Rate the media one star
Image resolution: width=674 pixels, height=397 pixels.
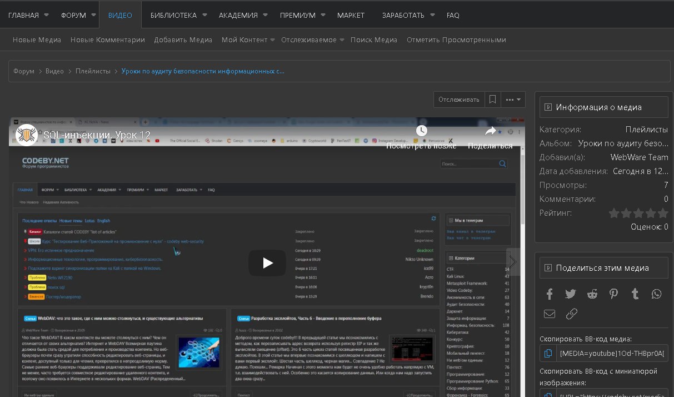614,213
